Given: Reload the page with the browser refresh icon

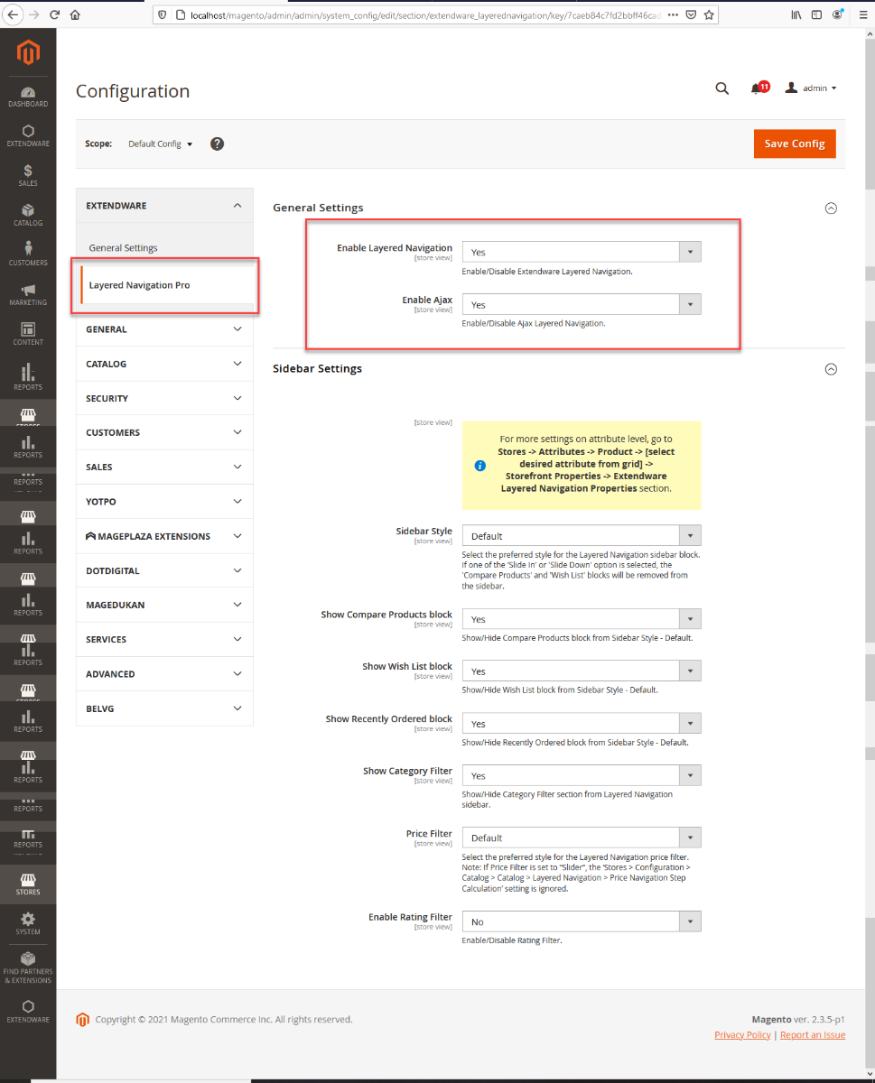Looking at the screenshot, I should (x=55, y=14).
